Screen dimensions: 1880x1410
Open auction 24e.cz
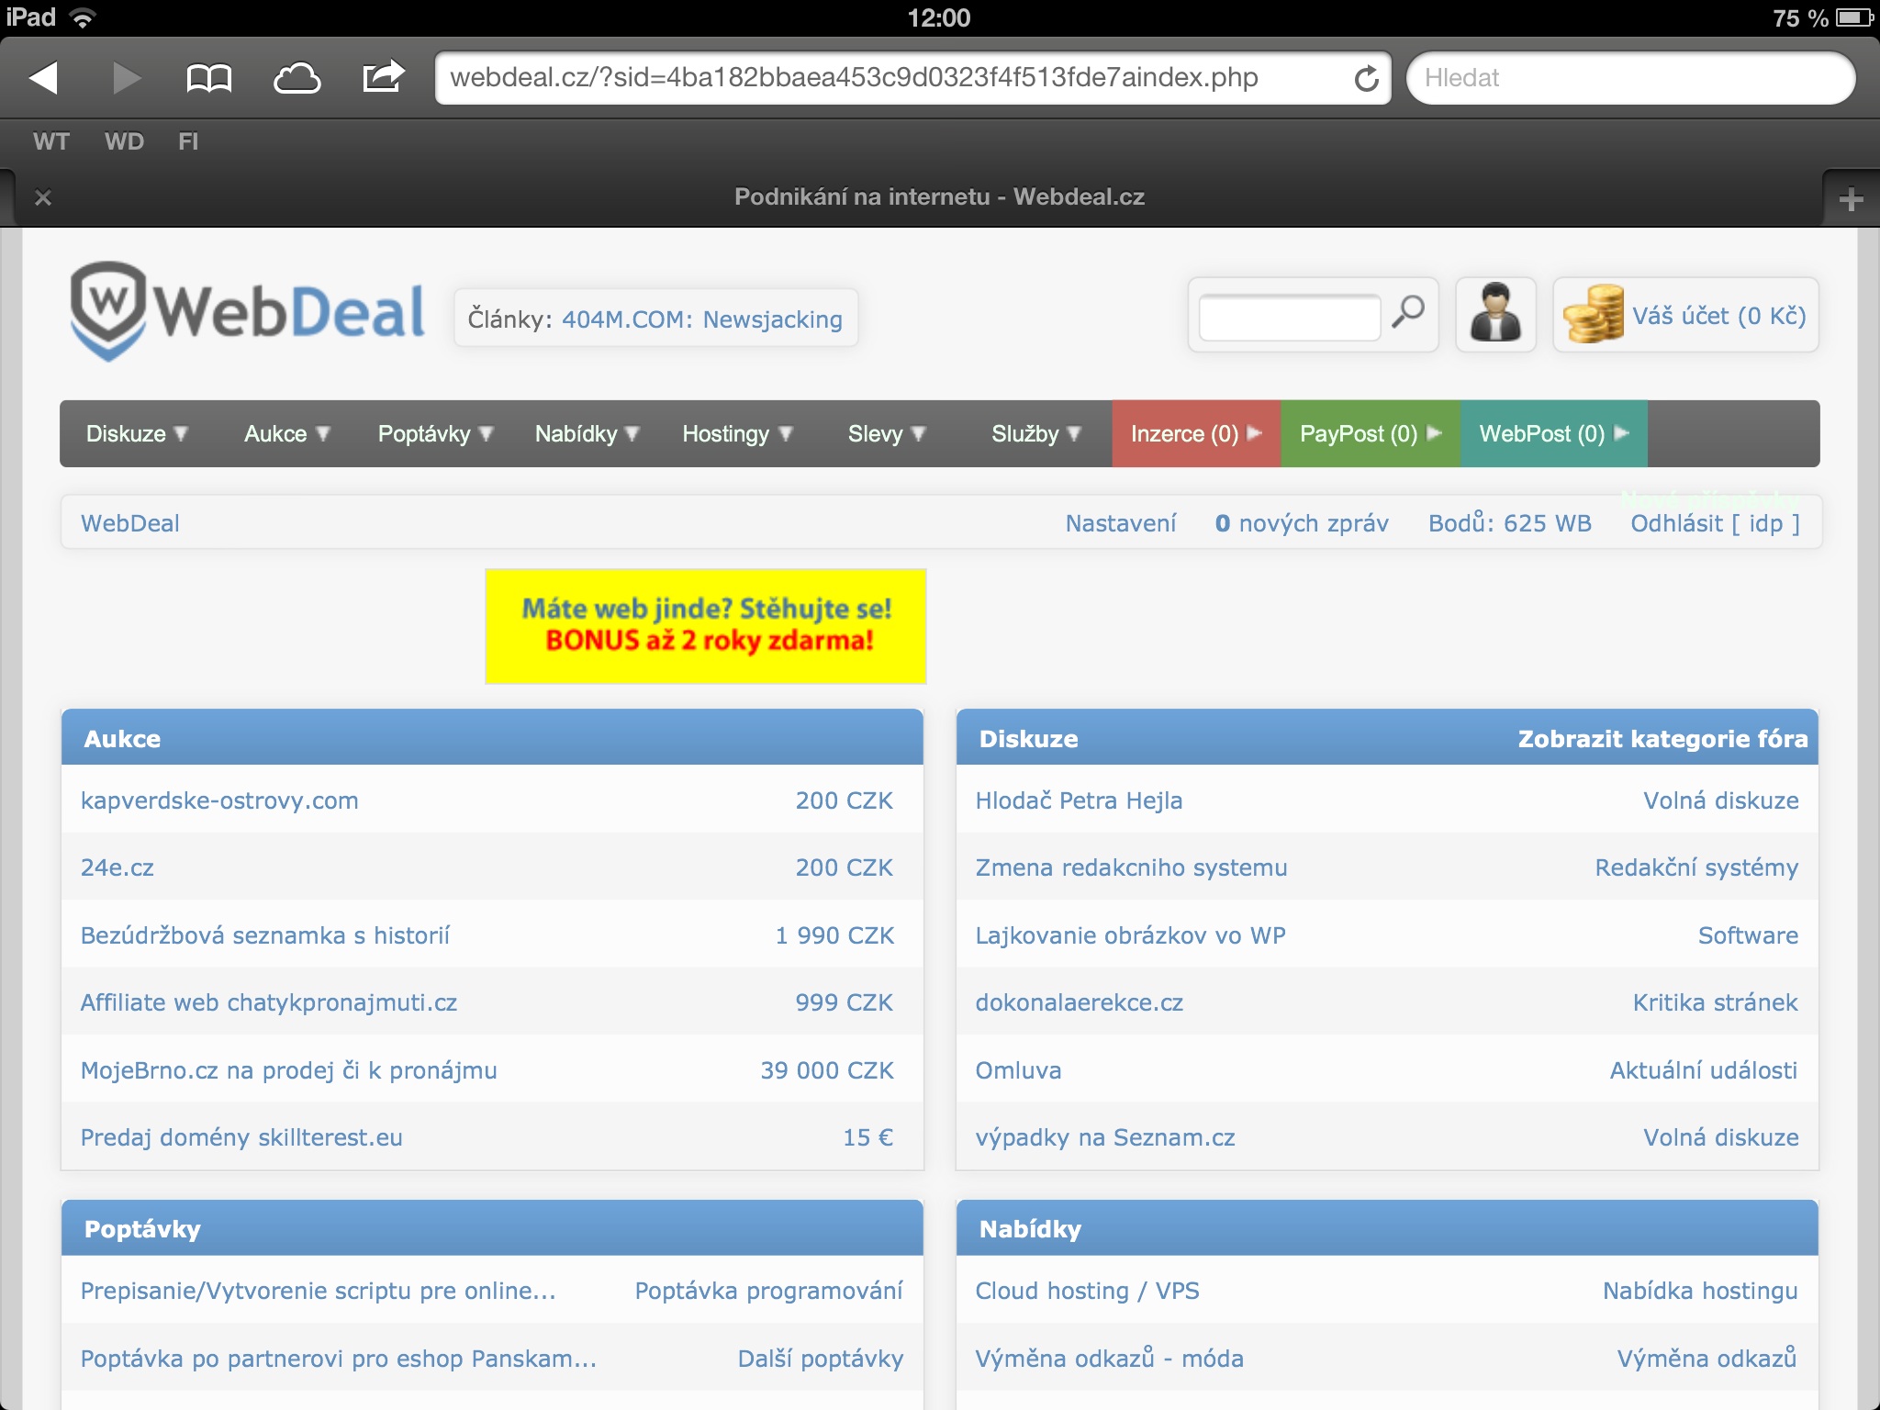(x=117, y=867)
